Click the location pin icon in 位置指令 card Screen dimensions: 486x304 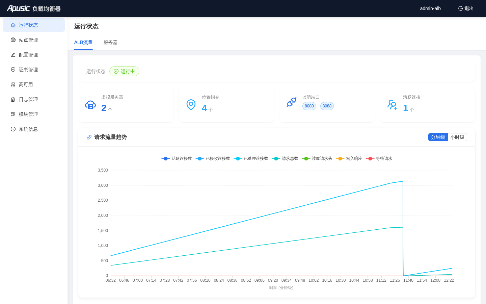point(191,105)
